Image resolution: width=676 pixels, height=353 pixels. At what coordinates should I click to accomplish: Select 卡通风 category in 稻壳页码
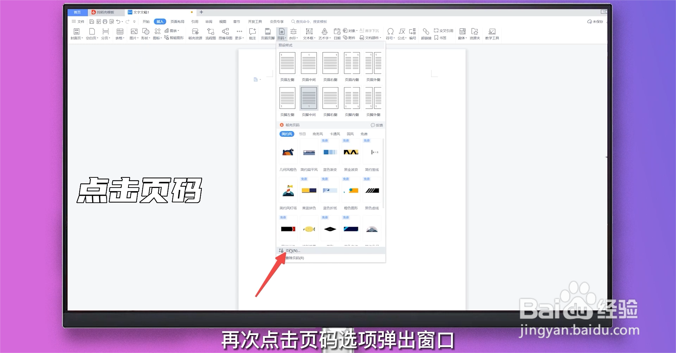pos(335,134)
